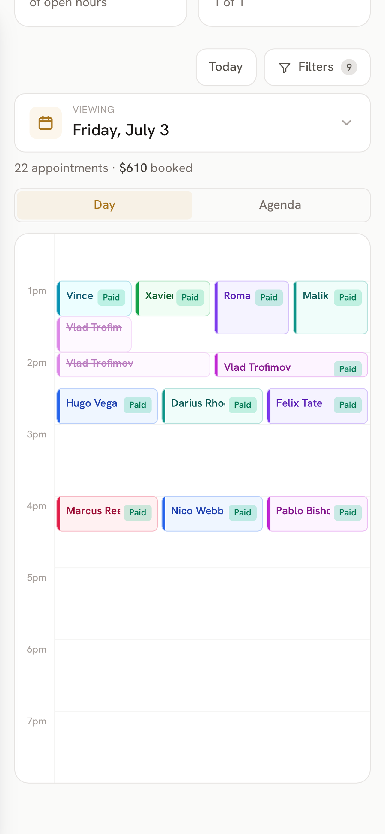Click the calendar icon beside Viewing
Viewport: 385px width, 834px height.
point(46,123)
